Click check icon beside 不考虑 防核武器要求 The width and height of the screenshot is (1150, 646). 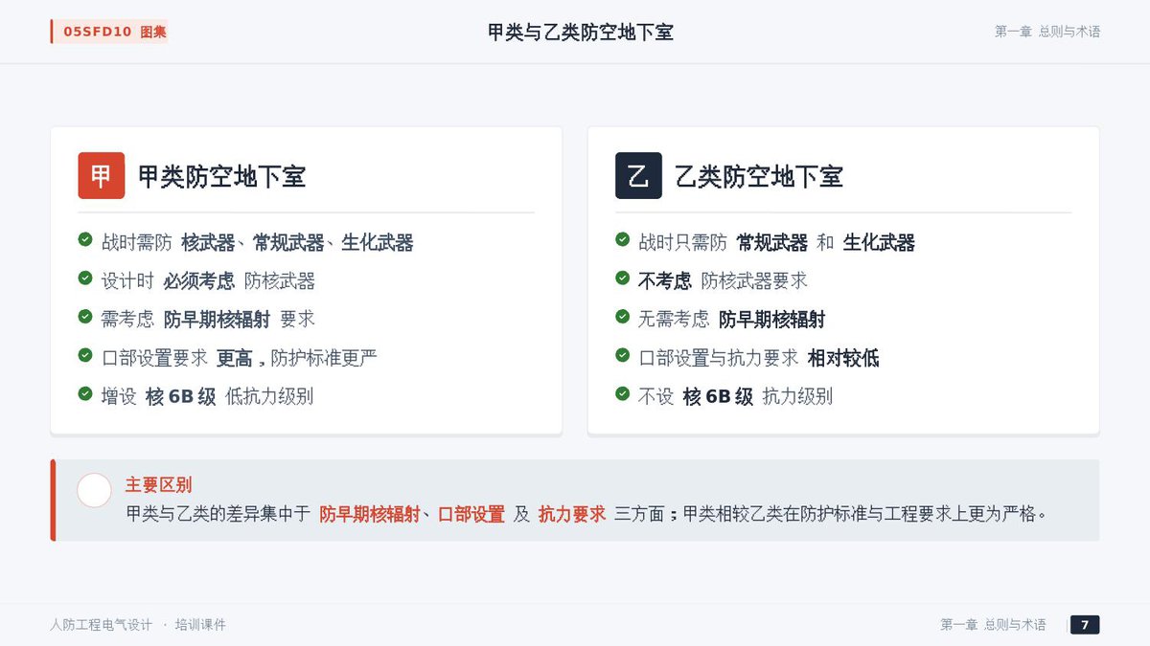[x=623, y=278]
